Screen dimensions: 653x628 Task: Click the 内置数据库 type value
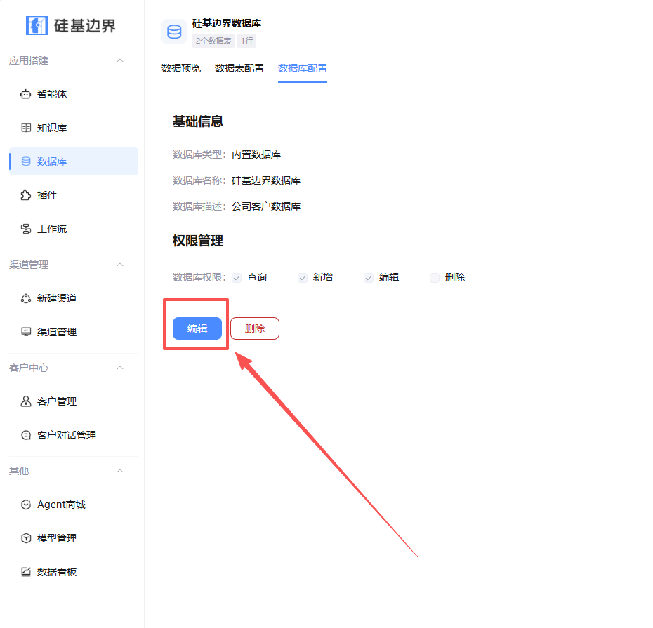[x=256, y=155]
